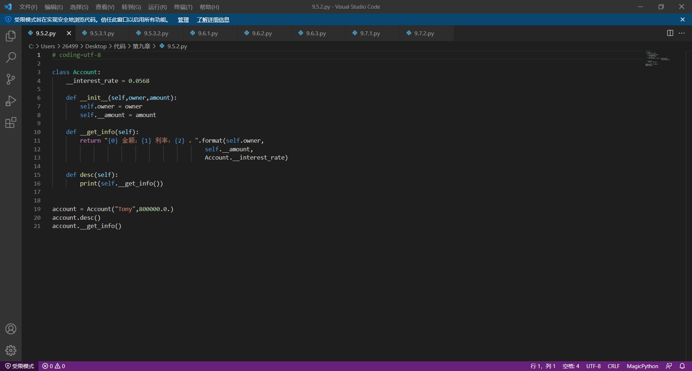
Task: Dismiss the restricted mode banner
Action: point(683,19)
